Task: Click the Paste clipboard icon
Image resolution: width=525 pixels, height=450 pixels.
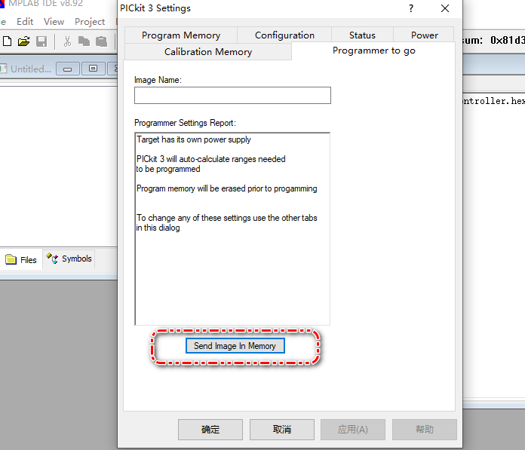Action: pyautogui.click(x=101, y=41)
